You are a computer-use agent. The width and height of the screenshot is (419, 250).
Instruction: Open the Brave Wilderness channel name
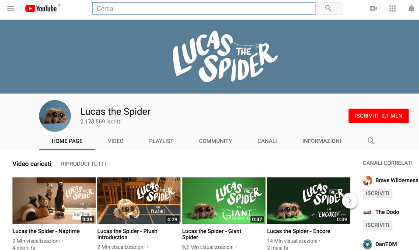click(x=397, y=181)
